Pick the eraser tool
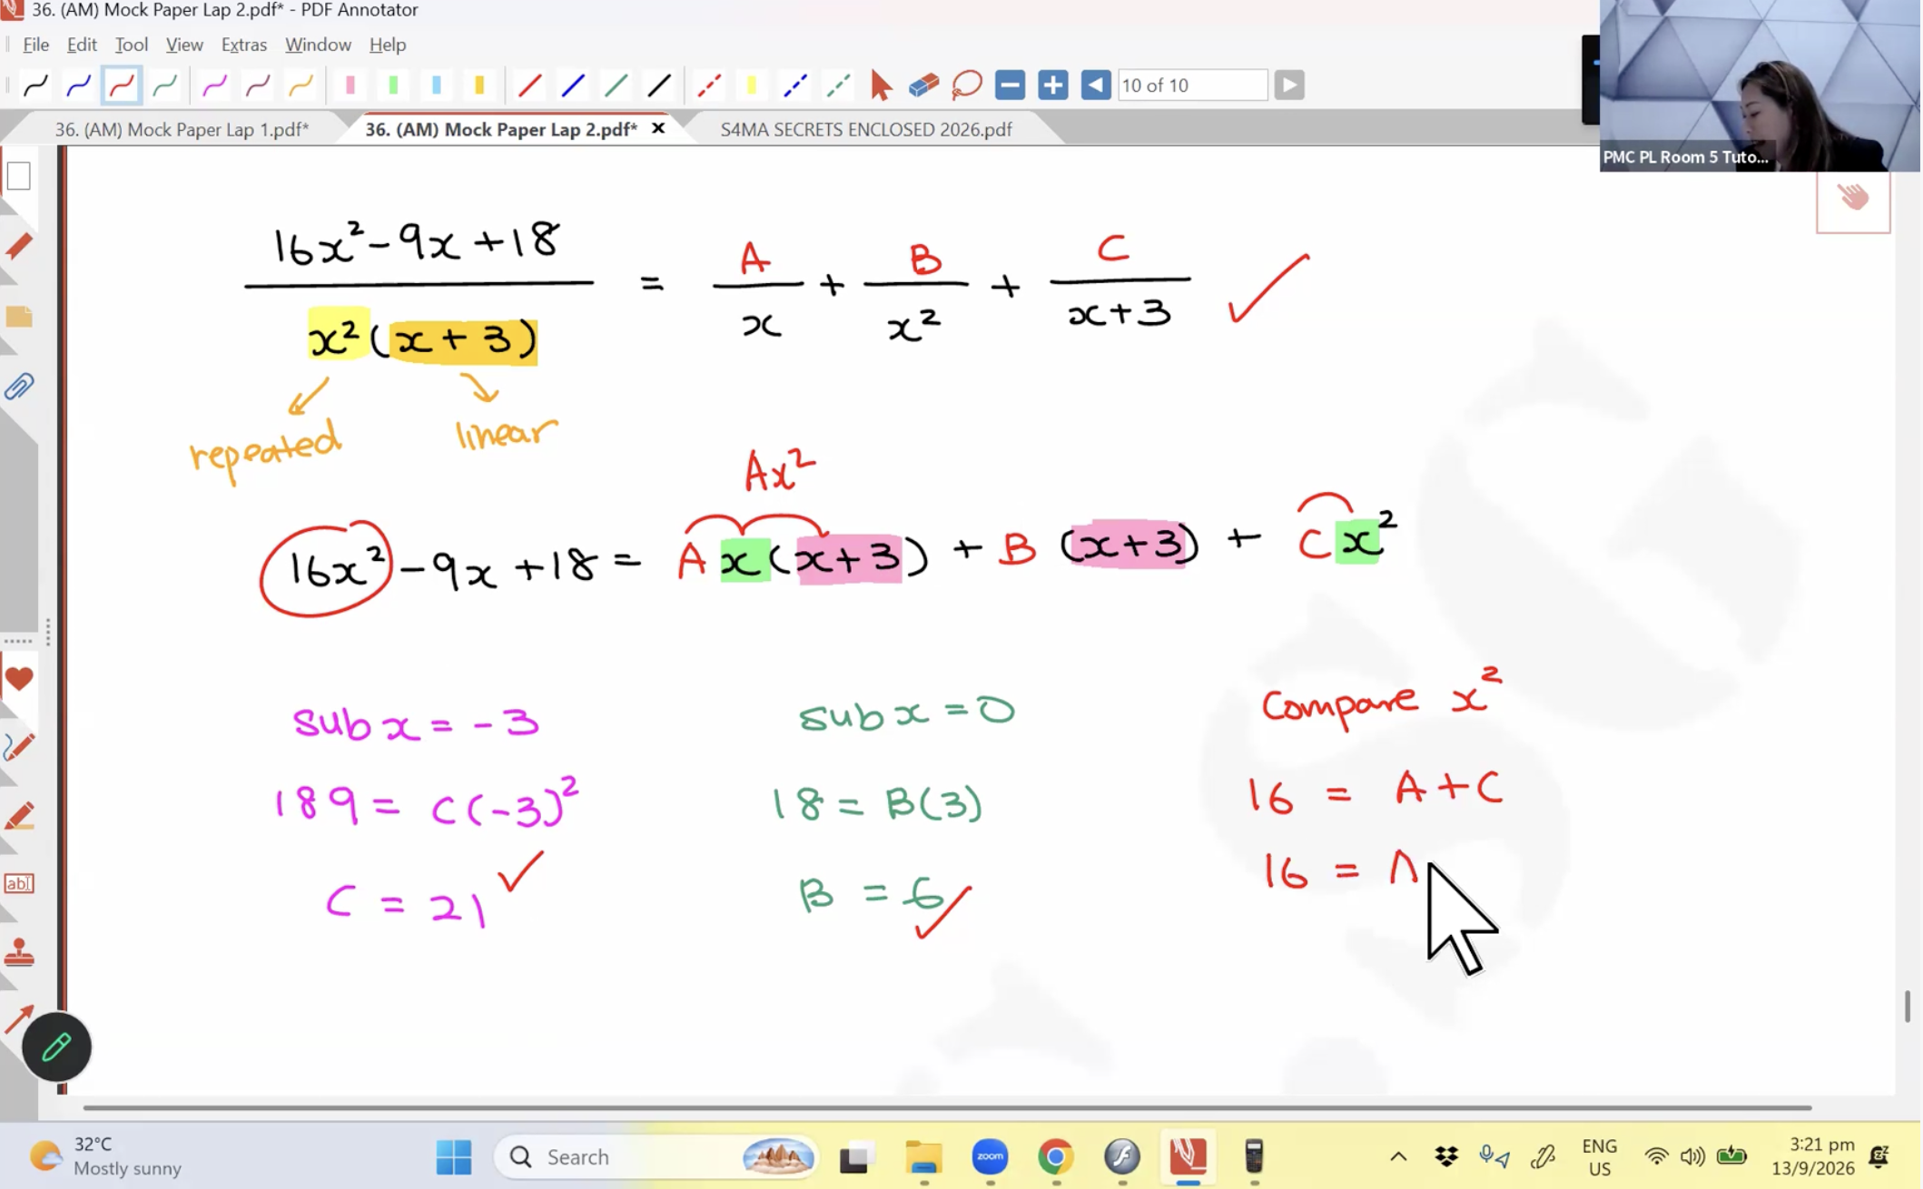The height and width of the screenshot is (1189, 1923). [x=923, y=85]
